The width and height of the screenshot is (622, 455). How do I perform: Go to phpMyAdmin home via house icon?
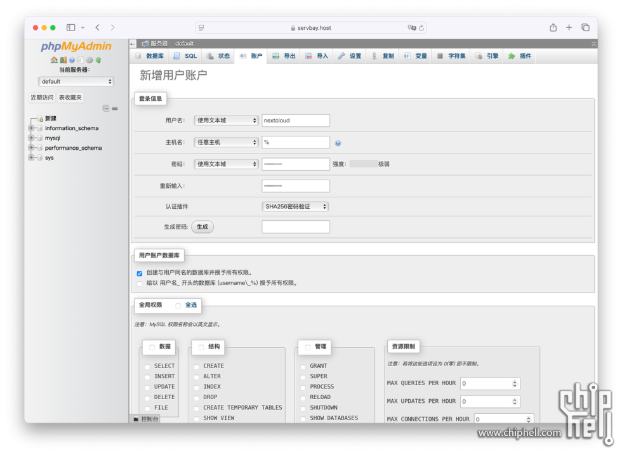tap(54, 60)
